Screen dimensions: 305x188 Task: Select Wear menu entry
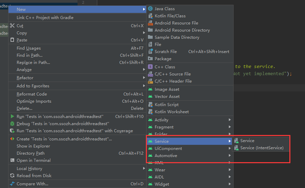click(x=190, y=170)
